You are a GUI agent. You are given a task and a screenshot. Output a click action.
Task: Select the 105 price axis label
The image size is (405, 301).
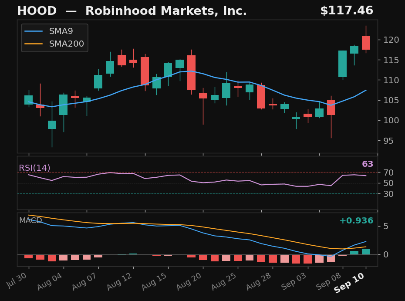pos(391,100)
